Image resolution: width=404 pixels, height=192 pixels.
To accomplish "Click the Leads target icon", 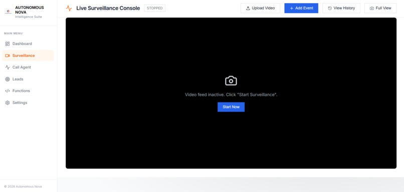I will tap(8, 79).
